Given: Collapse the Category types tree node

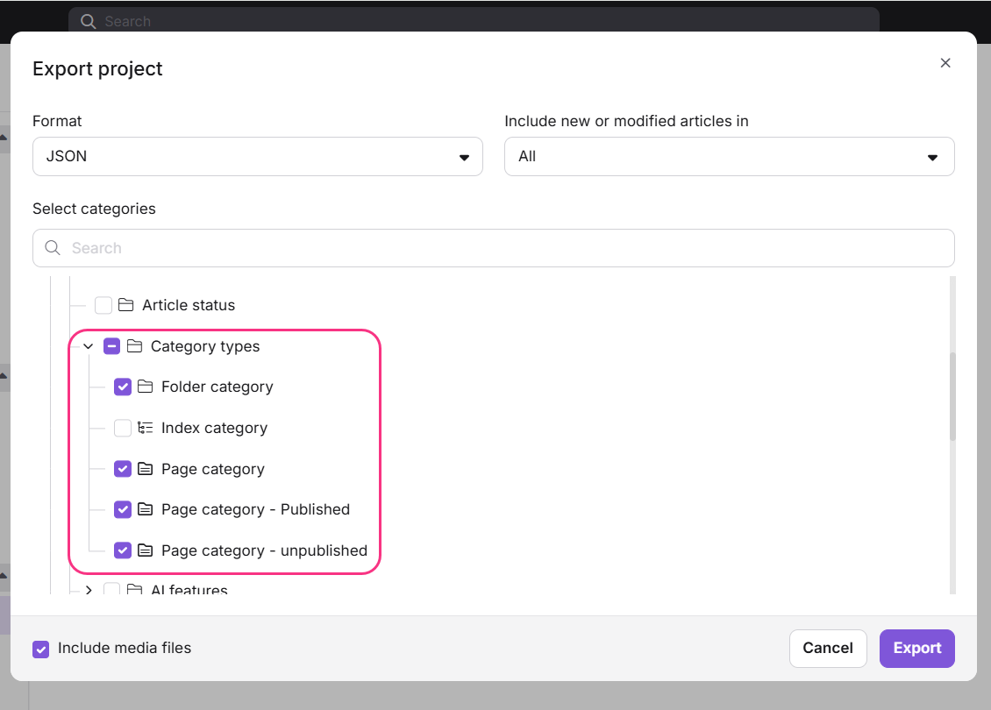Looking at the screenshot, I should [89, 346].
